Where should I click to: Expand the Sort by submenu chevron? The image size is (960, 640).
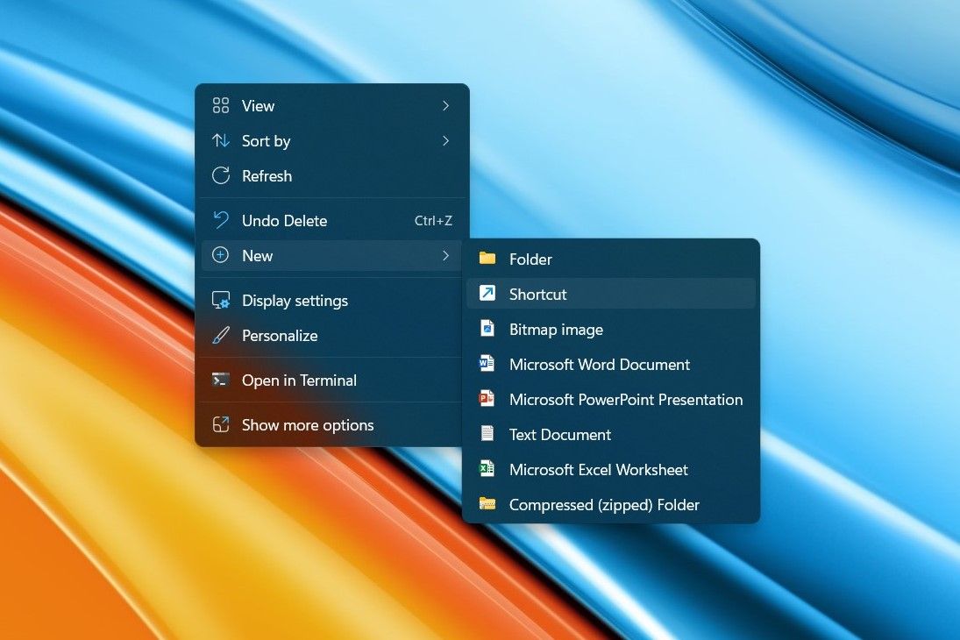(445, 141)
